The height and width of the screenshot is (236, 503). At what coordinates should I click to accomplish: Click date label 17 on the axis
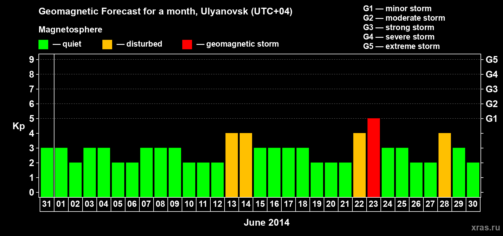[x=288, y=204]
